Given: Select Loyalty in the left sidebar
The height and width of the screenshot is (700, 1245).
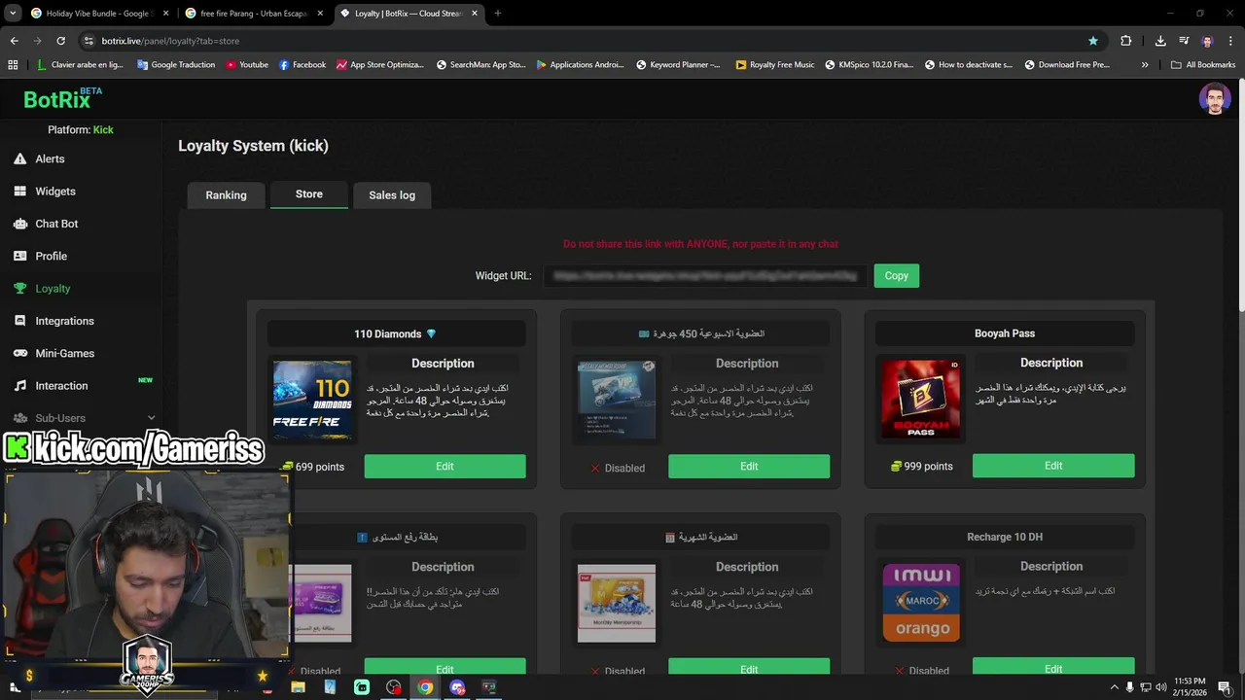Looking at the screenshot, I should [53, 289].
